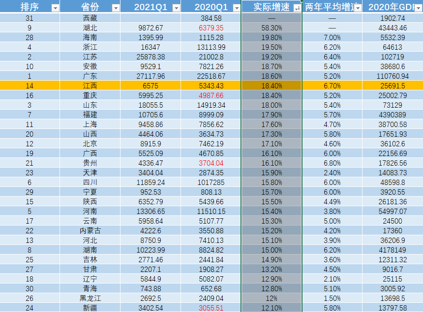Click 浙江 2021Q1 value 16347

click(x=151, y=47)
